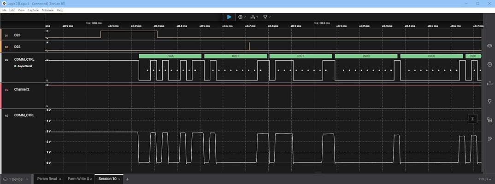
Task: Switch to the Param Read tab
Action: click(x=47, y=179)
